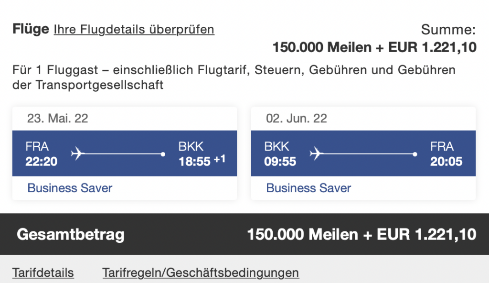Click the FRA 20:05 arrival time

[x=446, y=161]
